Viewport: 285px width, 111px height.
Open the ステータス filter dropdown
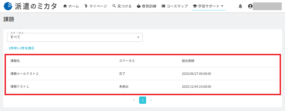click(x=75, y=37)
